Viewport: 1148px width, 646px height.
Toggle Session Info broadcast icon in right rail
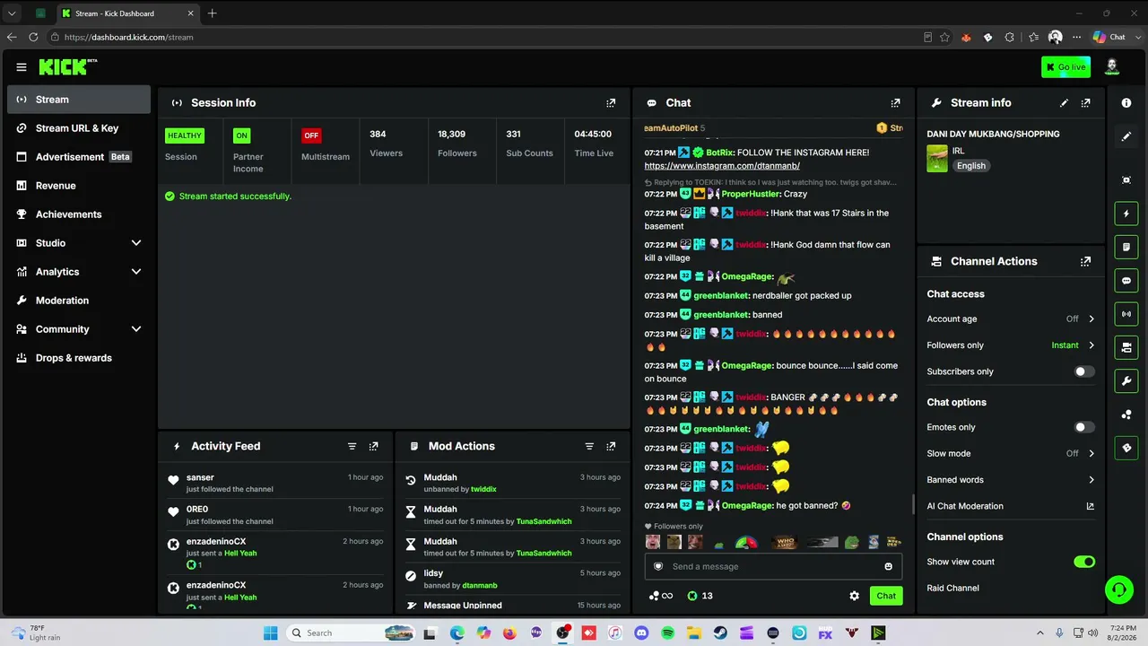click(x=1126, y=314)
